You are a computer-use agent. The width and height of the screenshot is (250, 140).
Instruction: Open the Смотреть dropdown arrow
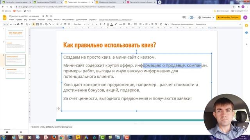tap(214, 17)
